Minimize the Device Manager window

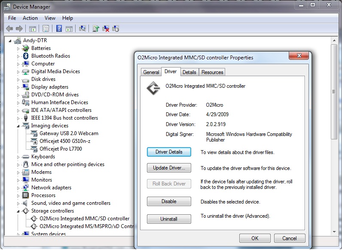[301, 5]
